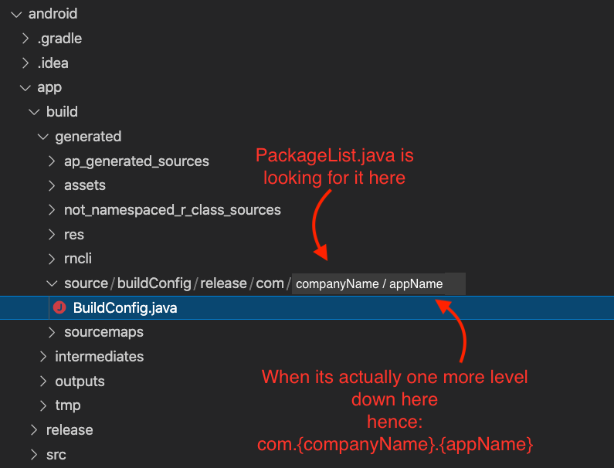Screen dimensions: 614x468
Task: Select the tmp folder
Action: tap(68, 405)
